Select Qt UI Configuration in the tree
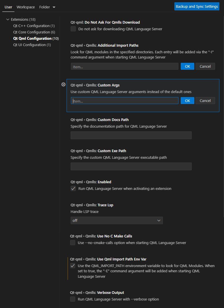 (32, 45)
